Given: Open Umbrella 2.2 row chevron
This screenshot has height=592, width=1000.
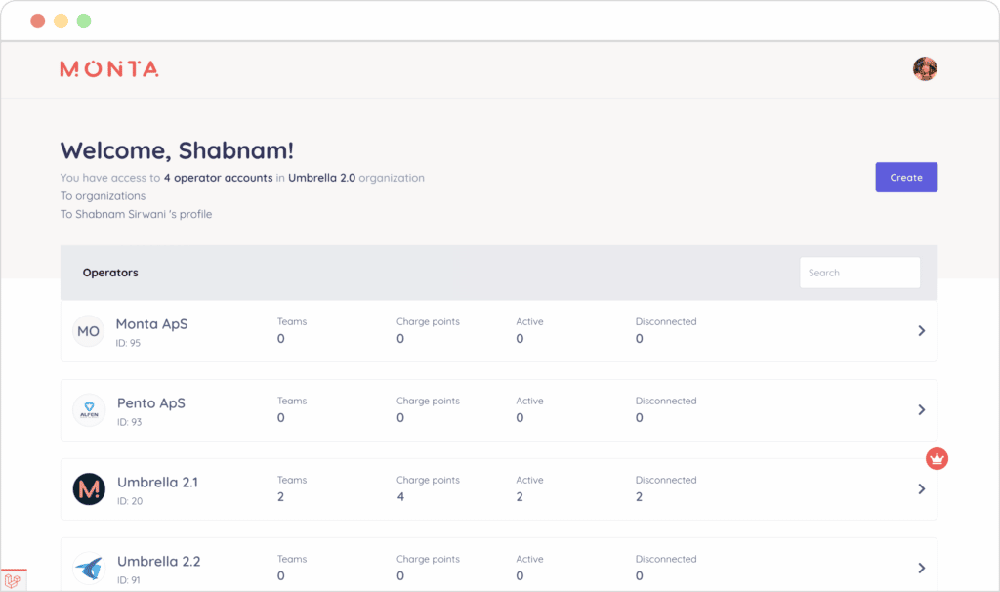Looking at the screenshot, I should tap(922, 568).
